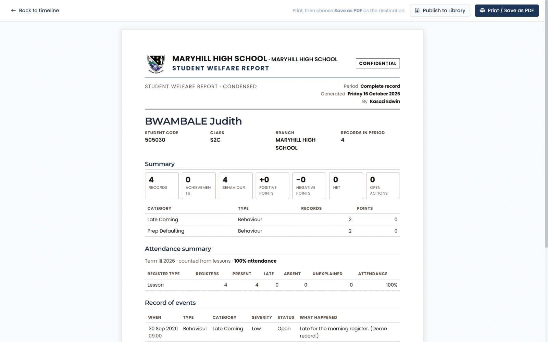Image resolution: width=548 pixels, height=342 pixels.
Task: Select the student name BWAMBALE Judith
Action: point(193,121)
